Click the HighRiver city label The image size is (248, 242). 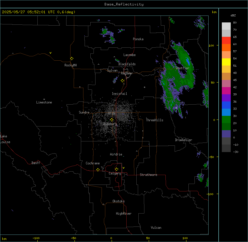pos(124,214)
